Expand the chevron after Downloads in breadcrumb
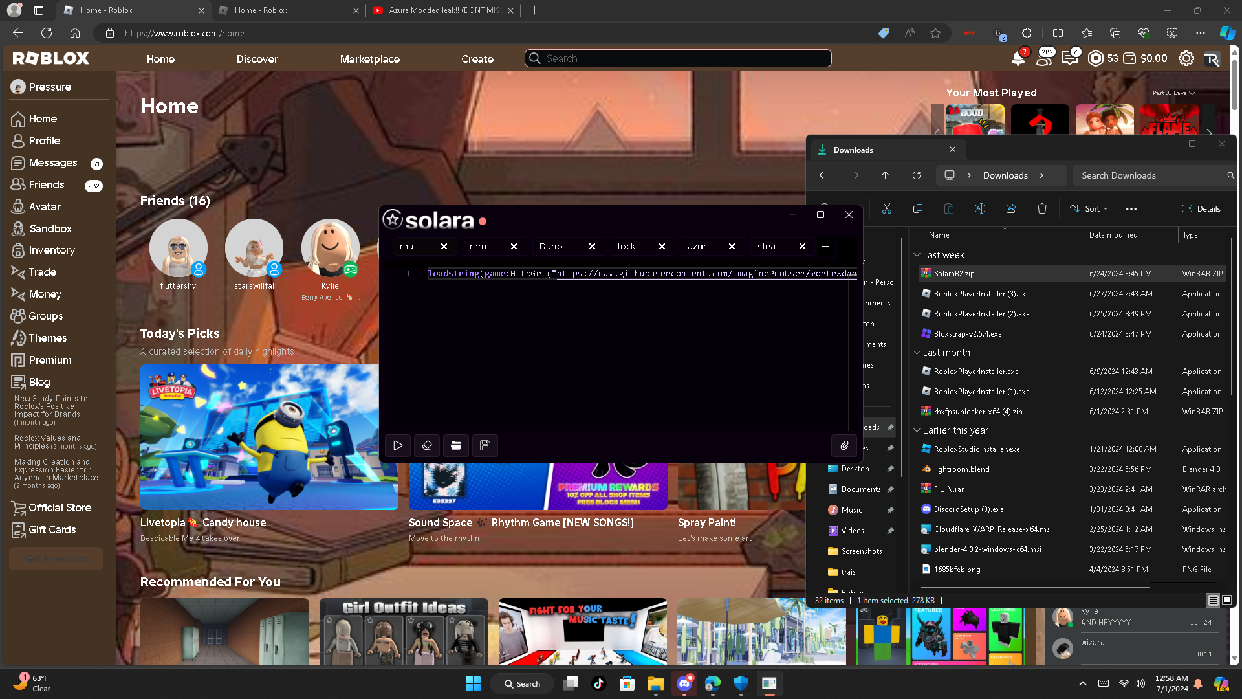Viewport: 1242px width, 699px height. [x=1041, y=175]
